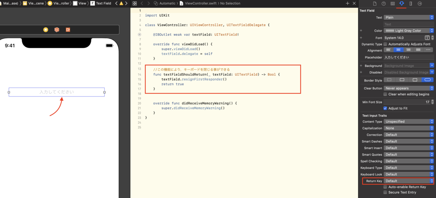The width and height of the screenshot is (436, 198).
Task: Enable Secure Text Entry checkbox
Action: click(385, 193)
